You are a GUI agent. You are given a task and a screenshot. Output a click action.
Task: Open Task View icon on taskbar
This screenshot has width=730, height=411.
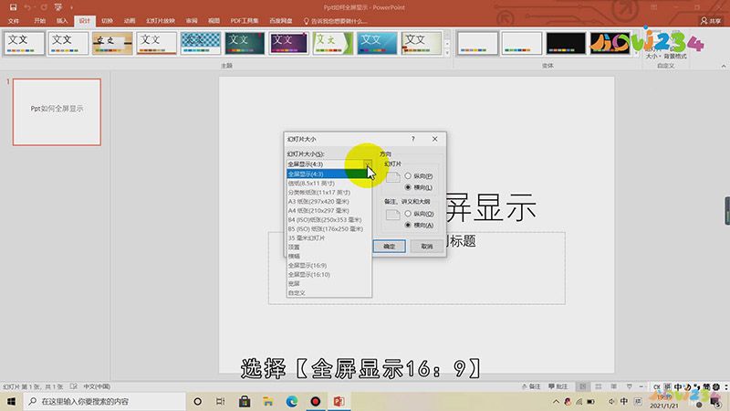(x=221, y=401)
